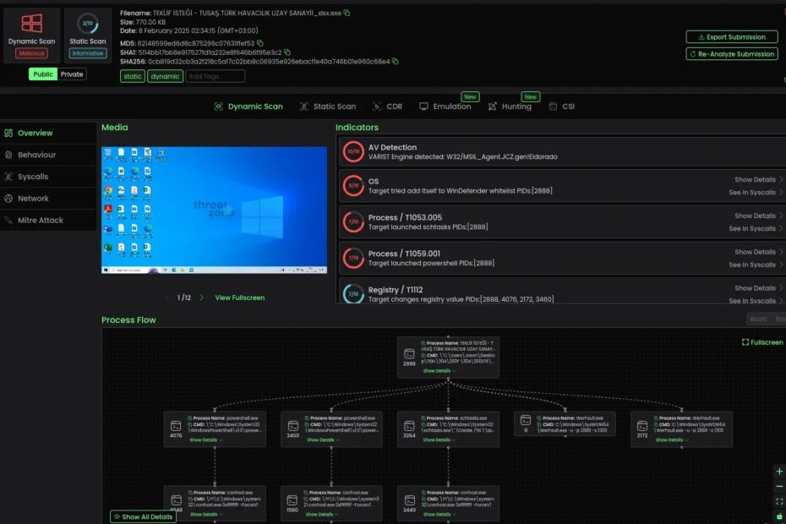Click the Export Submission button
Viewport: 786px width, 524px height.
[x=731, y=37]
